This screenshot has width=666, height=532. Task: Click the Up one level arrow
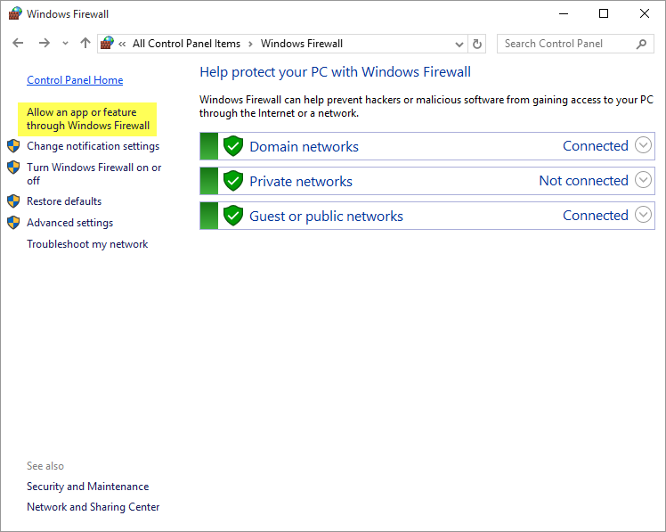(x=85, y=44)
